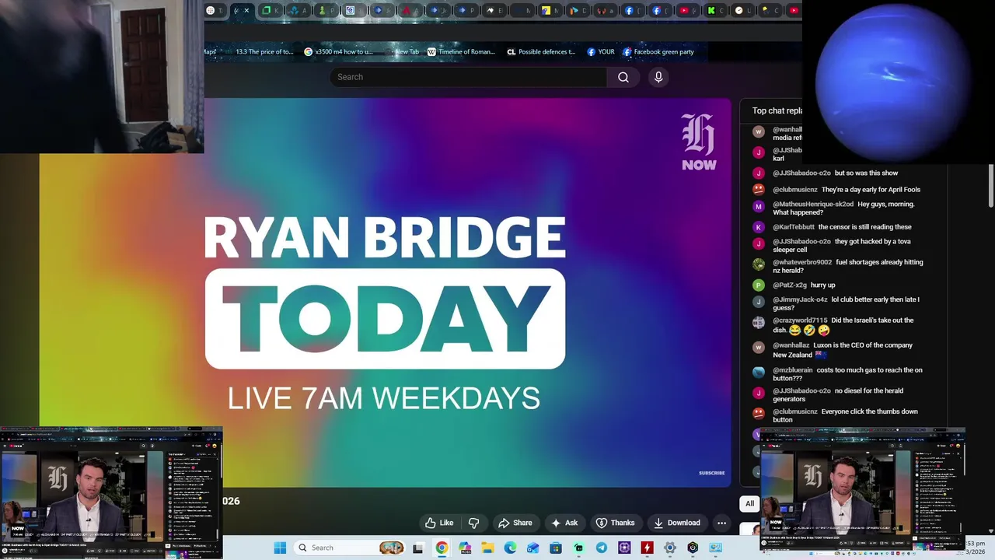This screenshot has width=995, height=560.
Task: Click the Ryan Bridge Today video player
Action: tap(385, 294)
